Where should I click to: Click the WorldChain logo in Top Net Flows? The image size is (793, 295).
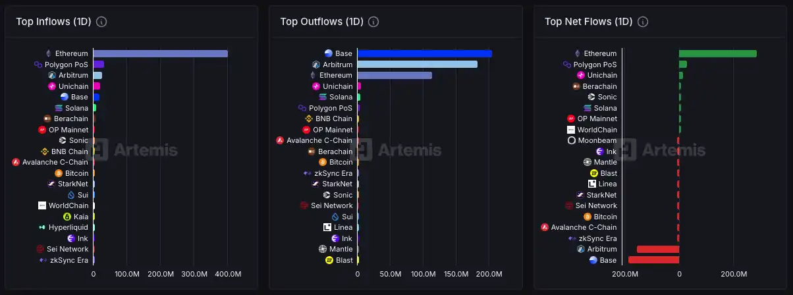pyautogui.click(x=571, y=130)
